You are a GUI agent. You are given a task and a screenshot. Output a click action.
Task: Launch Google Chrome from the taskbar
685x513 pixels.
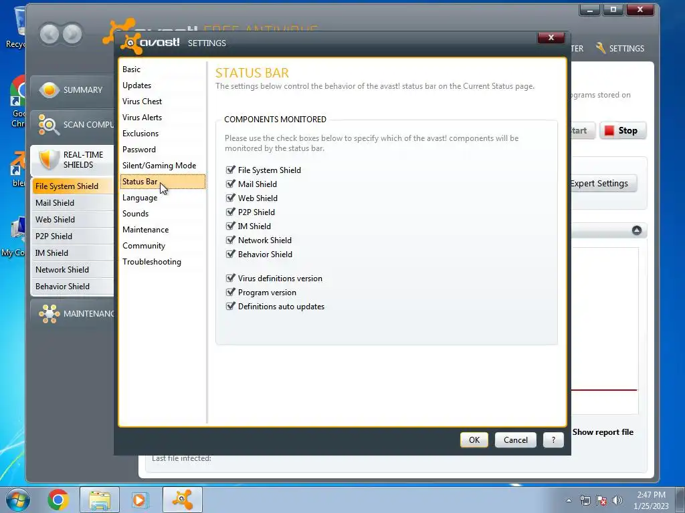coord(58,500)
